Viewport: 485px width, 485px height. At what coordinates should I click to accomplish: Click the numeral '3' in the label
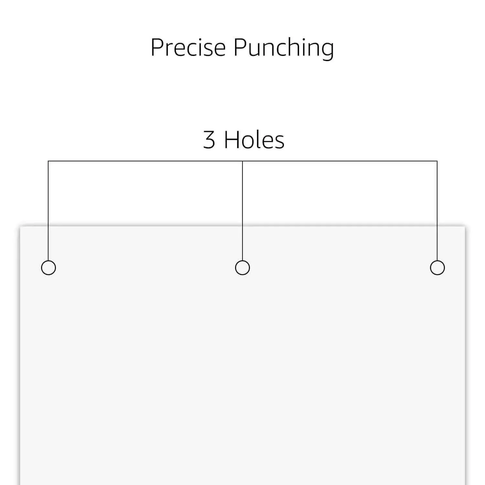[209, 140]
